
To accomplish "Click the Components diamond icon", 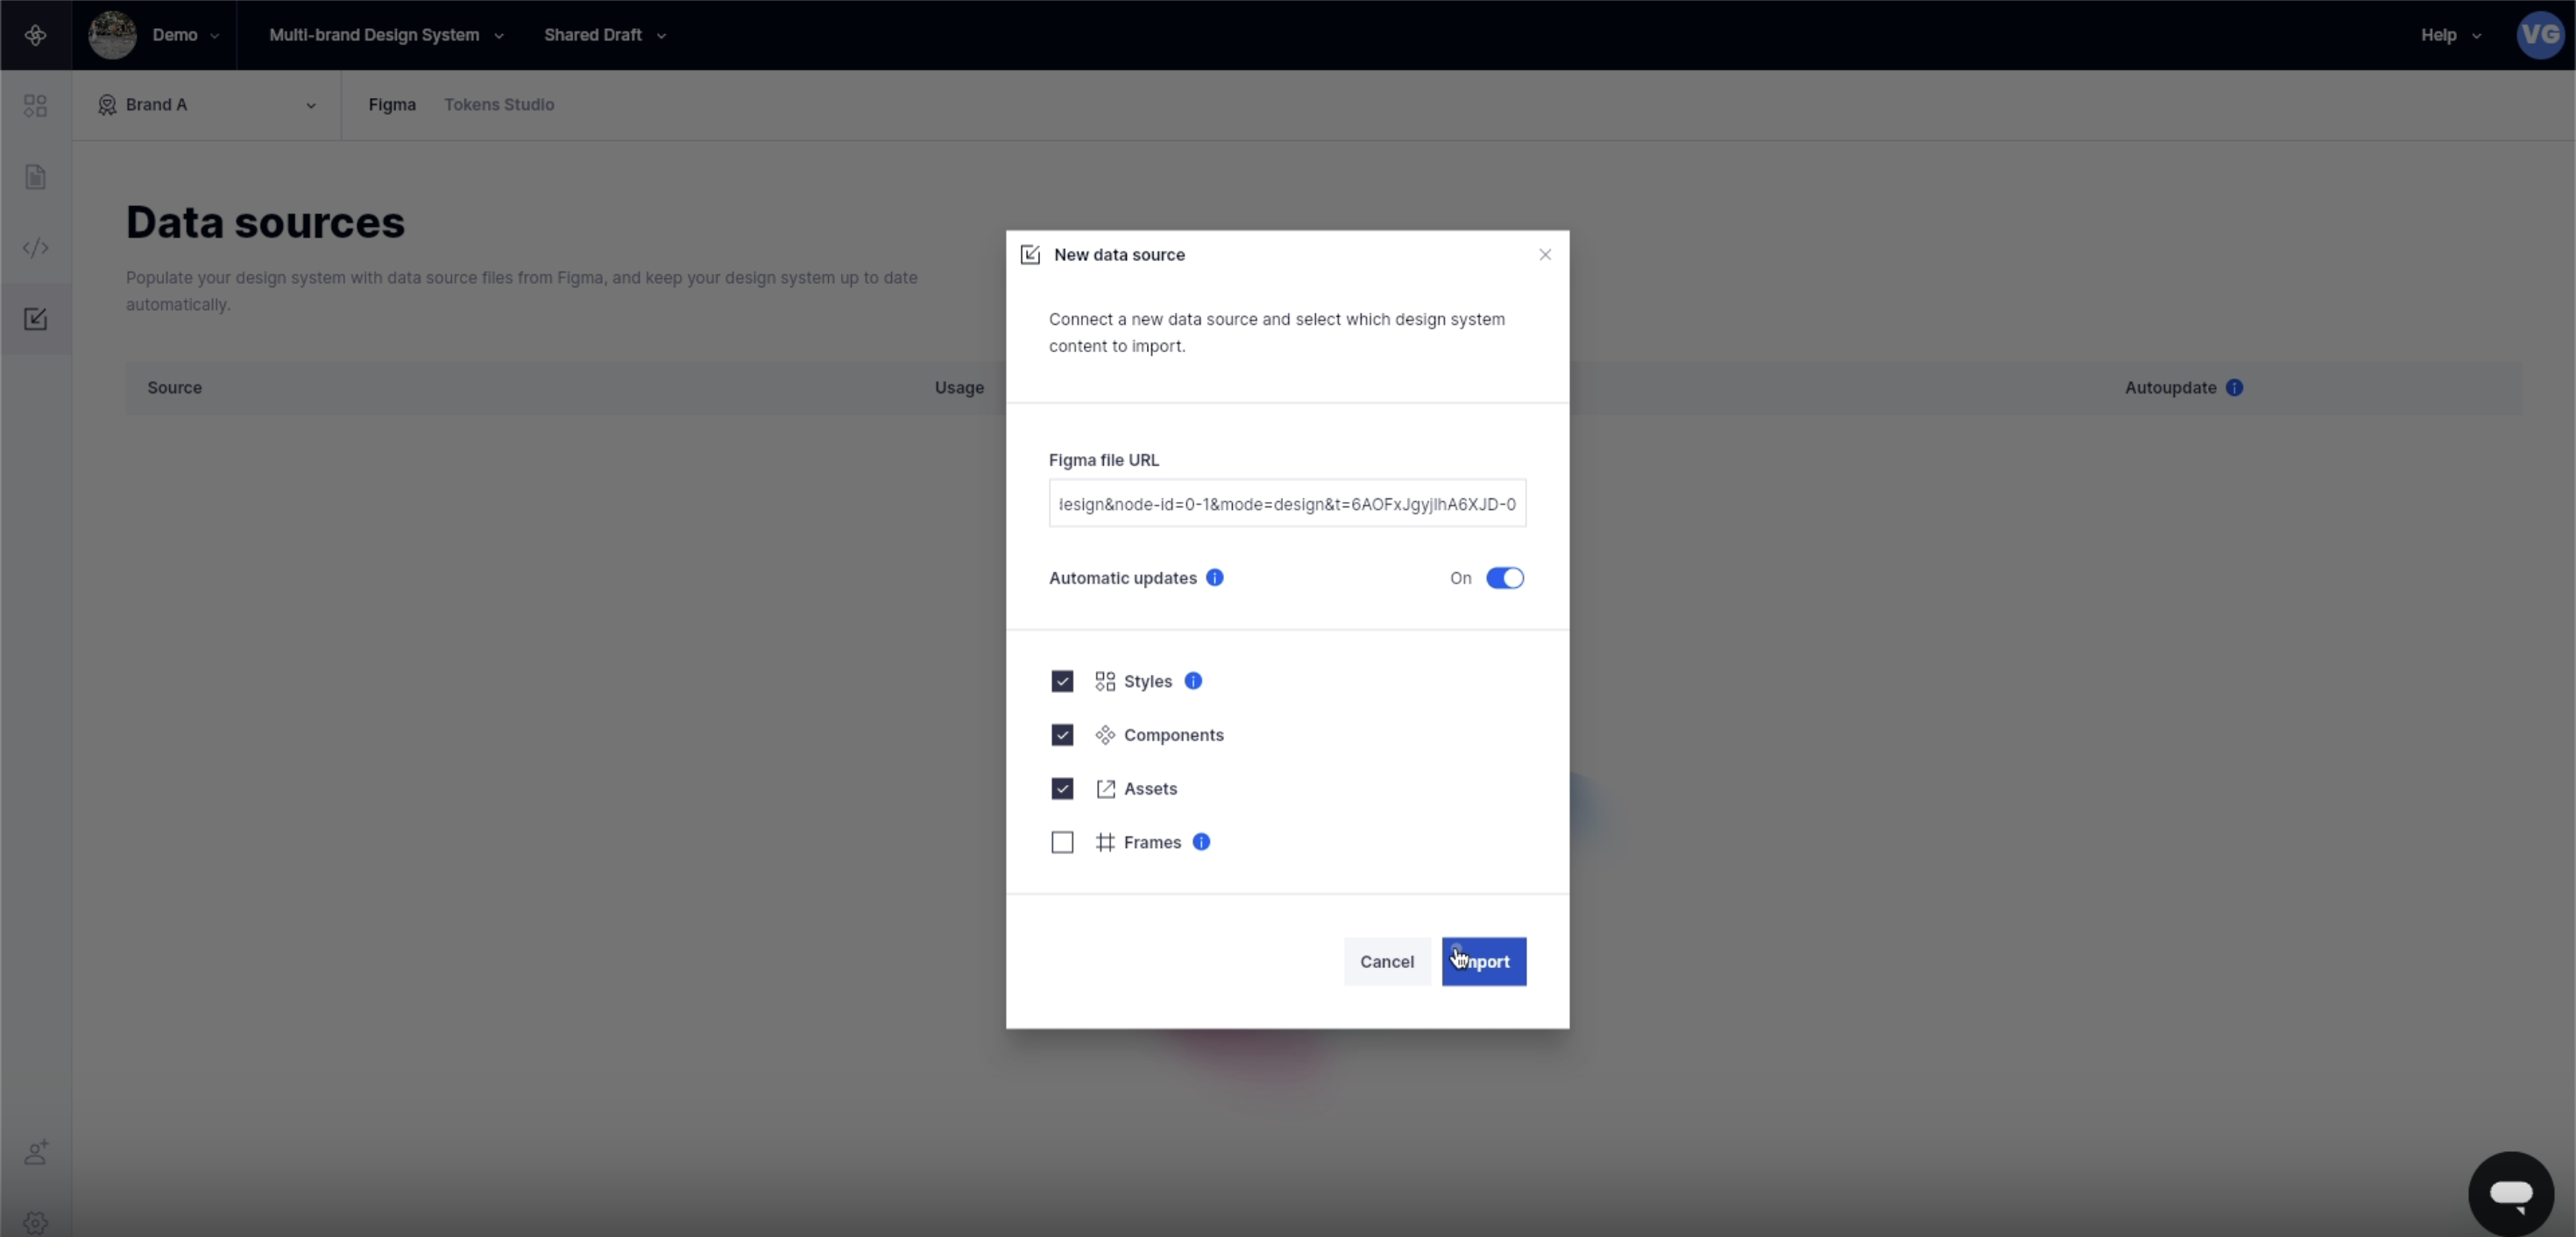I will [x=1104, y=735].
